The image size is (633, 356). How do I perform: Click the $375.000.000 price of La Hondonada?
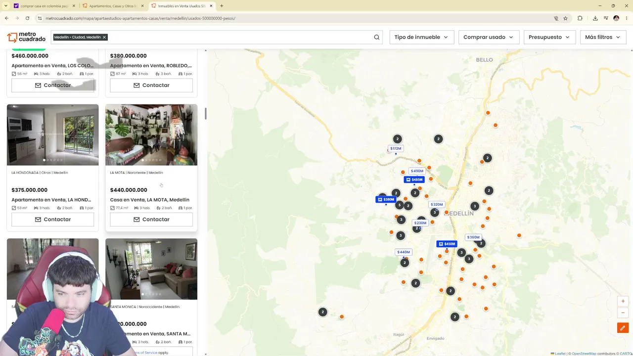30,190
